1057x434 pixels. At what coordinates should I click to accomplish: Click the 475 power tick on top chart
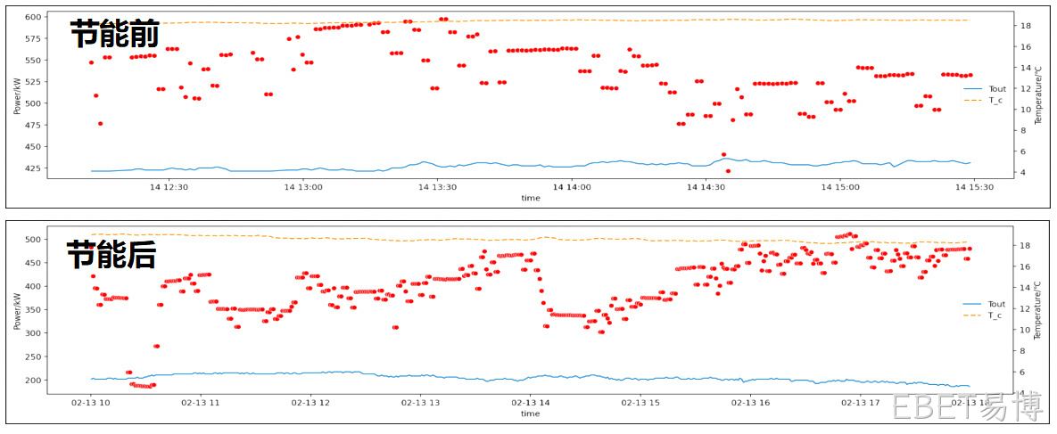34,126
